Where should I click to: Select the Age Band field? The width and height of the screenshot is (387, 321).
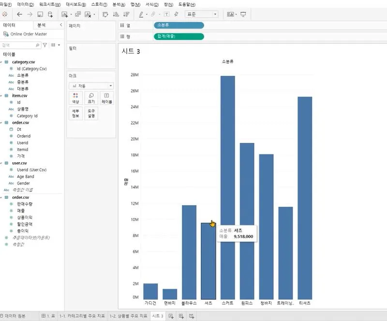coord(26,177)
